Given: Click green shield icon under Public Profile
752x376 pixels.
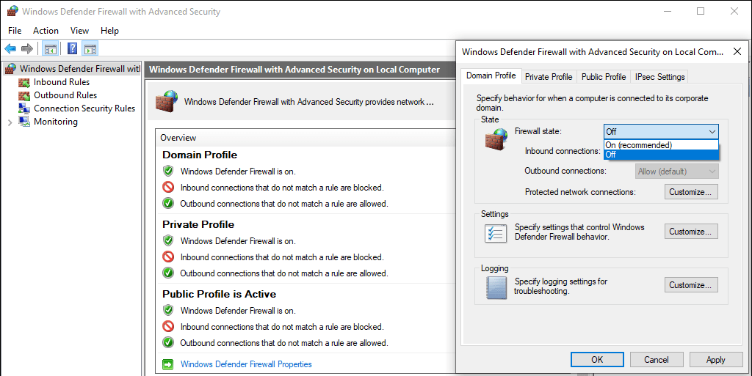Looking at the screenshot, I should click(168, 311).
